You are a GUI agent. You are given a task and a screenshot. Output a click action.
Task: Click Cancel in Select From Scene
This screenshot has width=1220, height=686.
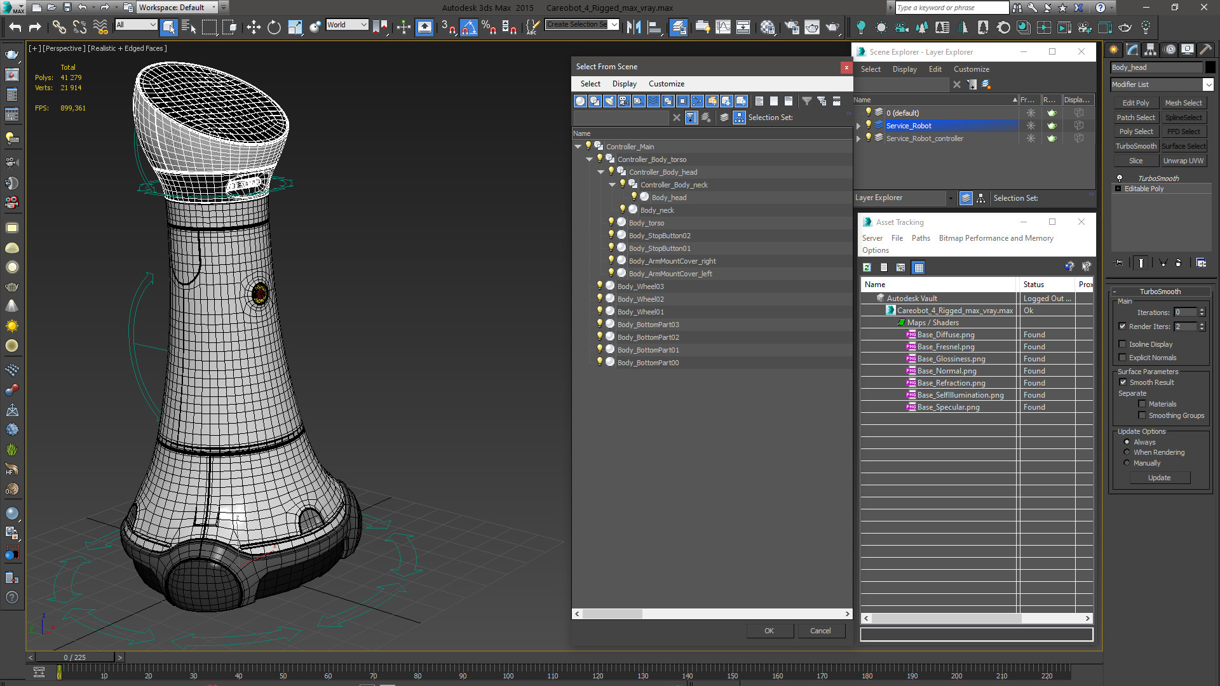coord(820,631)
